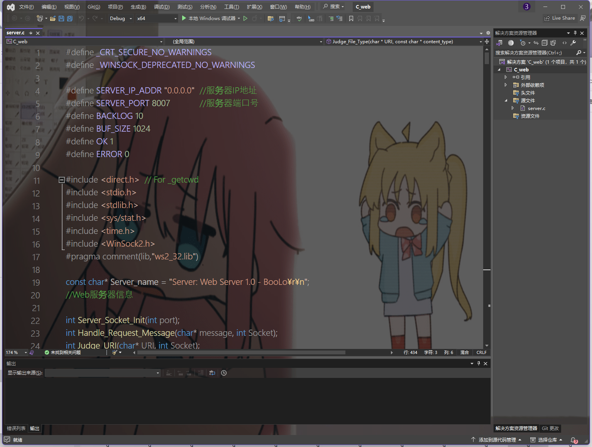Click the New Project toolbar icon

coord(39,18)
